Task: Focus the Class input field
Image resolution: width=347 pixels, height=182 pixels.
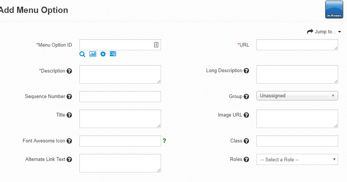Action: coord(297,141)
